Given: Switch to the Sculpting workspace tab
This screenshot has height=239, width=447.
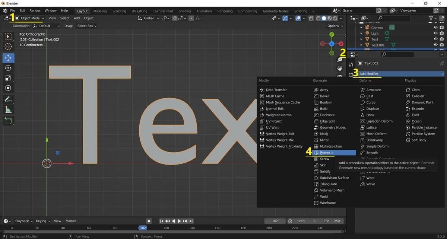Looking at the screenshot, I should point(119,11).
